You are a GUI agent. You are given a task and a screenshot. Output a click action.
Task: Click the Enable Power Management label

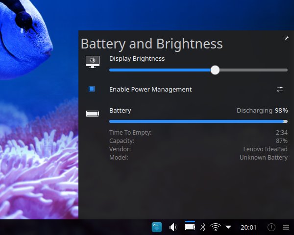click(x=150, y=90)
